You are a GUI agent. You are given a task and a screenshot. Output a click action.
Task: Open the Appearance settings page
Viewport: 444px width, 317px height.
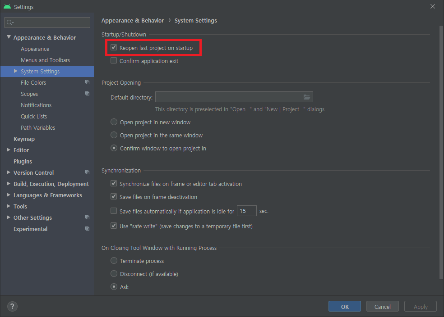(x=35, y=49)
